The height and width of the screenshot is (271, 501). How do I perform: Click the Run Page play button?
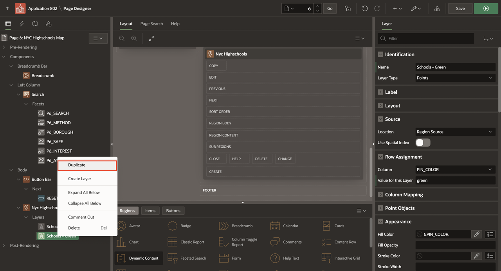click(x=486, y=8)
